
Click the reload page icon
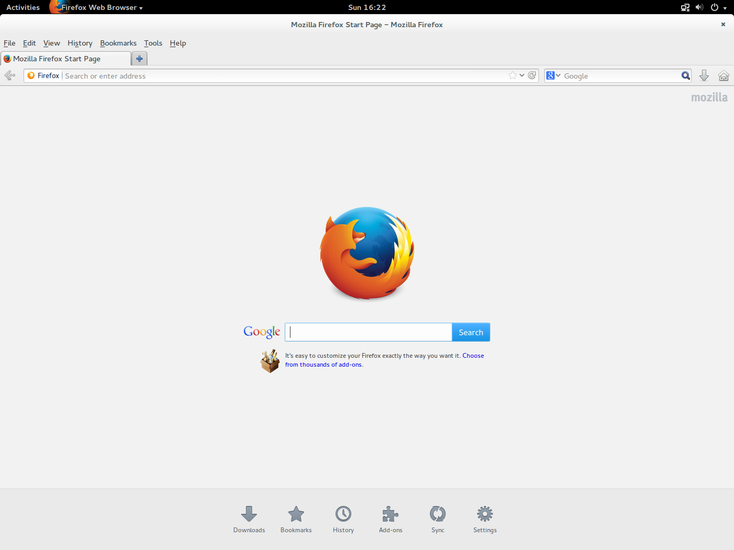coord(532,75)
